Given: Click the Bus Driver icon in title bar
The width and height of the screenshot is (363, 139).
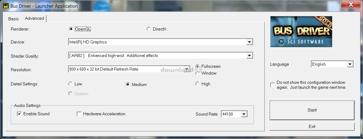Looking at the screenshot, I should (x=6, y=6).
